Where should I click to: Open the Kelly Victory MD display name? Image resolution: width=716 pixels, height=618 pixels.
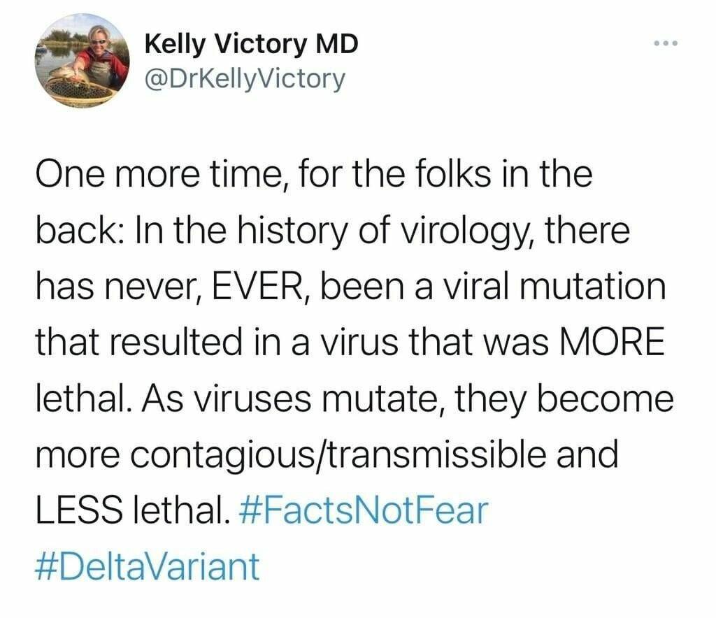tap(252, 44)
